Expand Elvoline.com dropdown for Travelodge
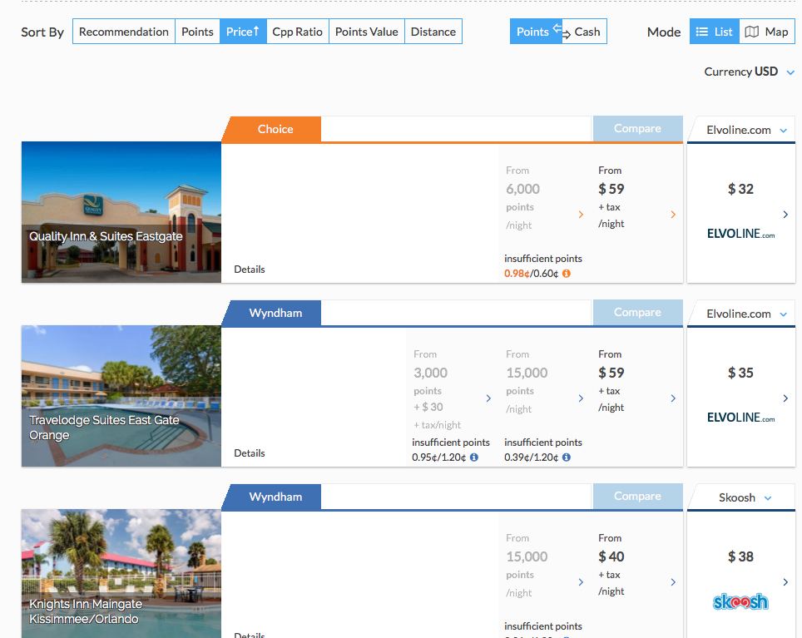The width and height of the screenshot is (802, 638). pos(746,314)
